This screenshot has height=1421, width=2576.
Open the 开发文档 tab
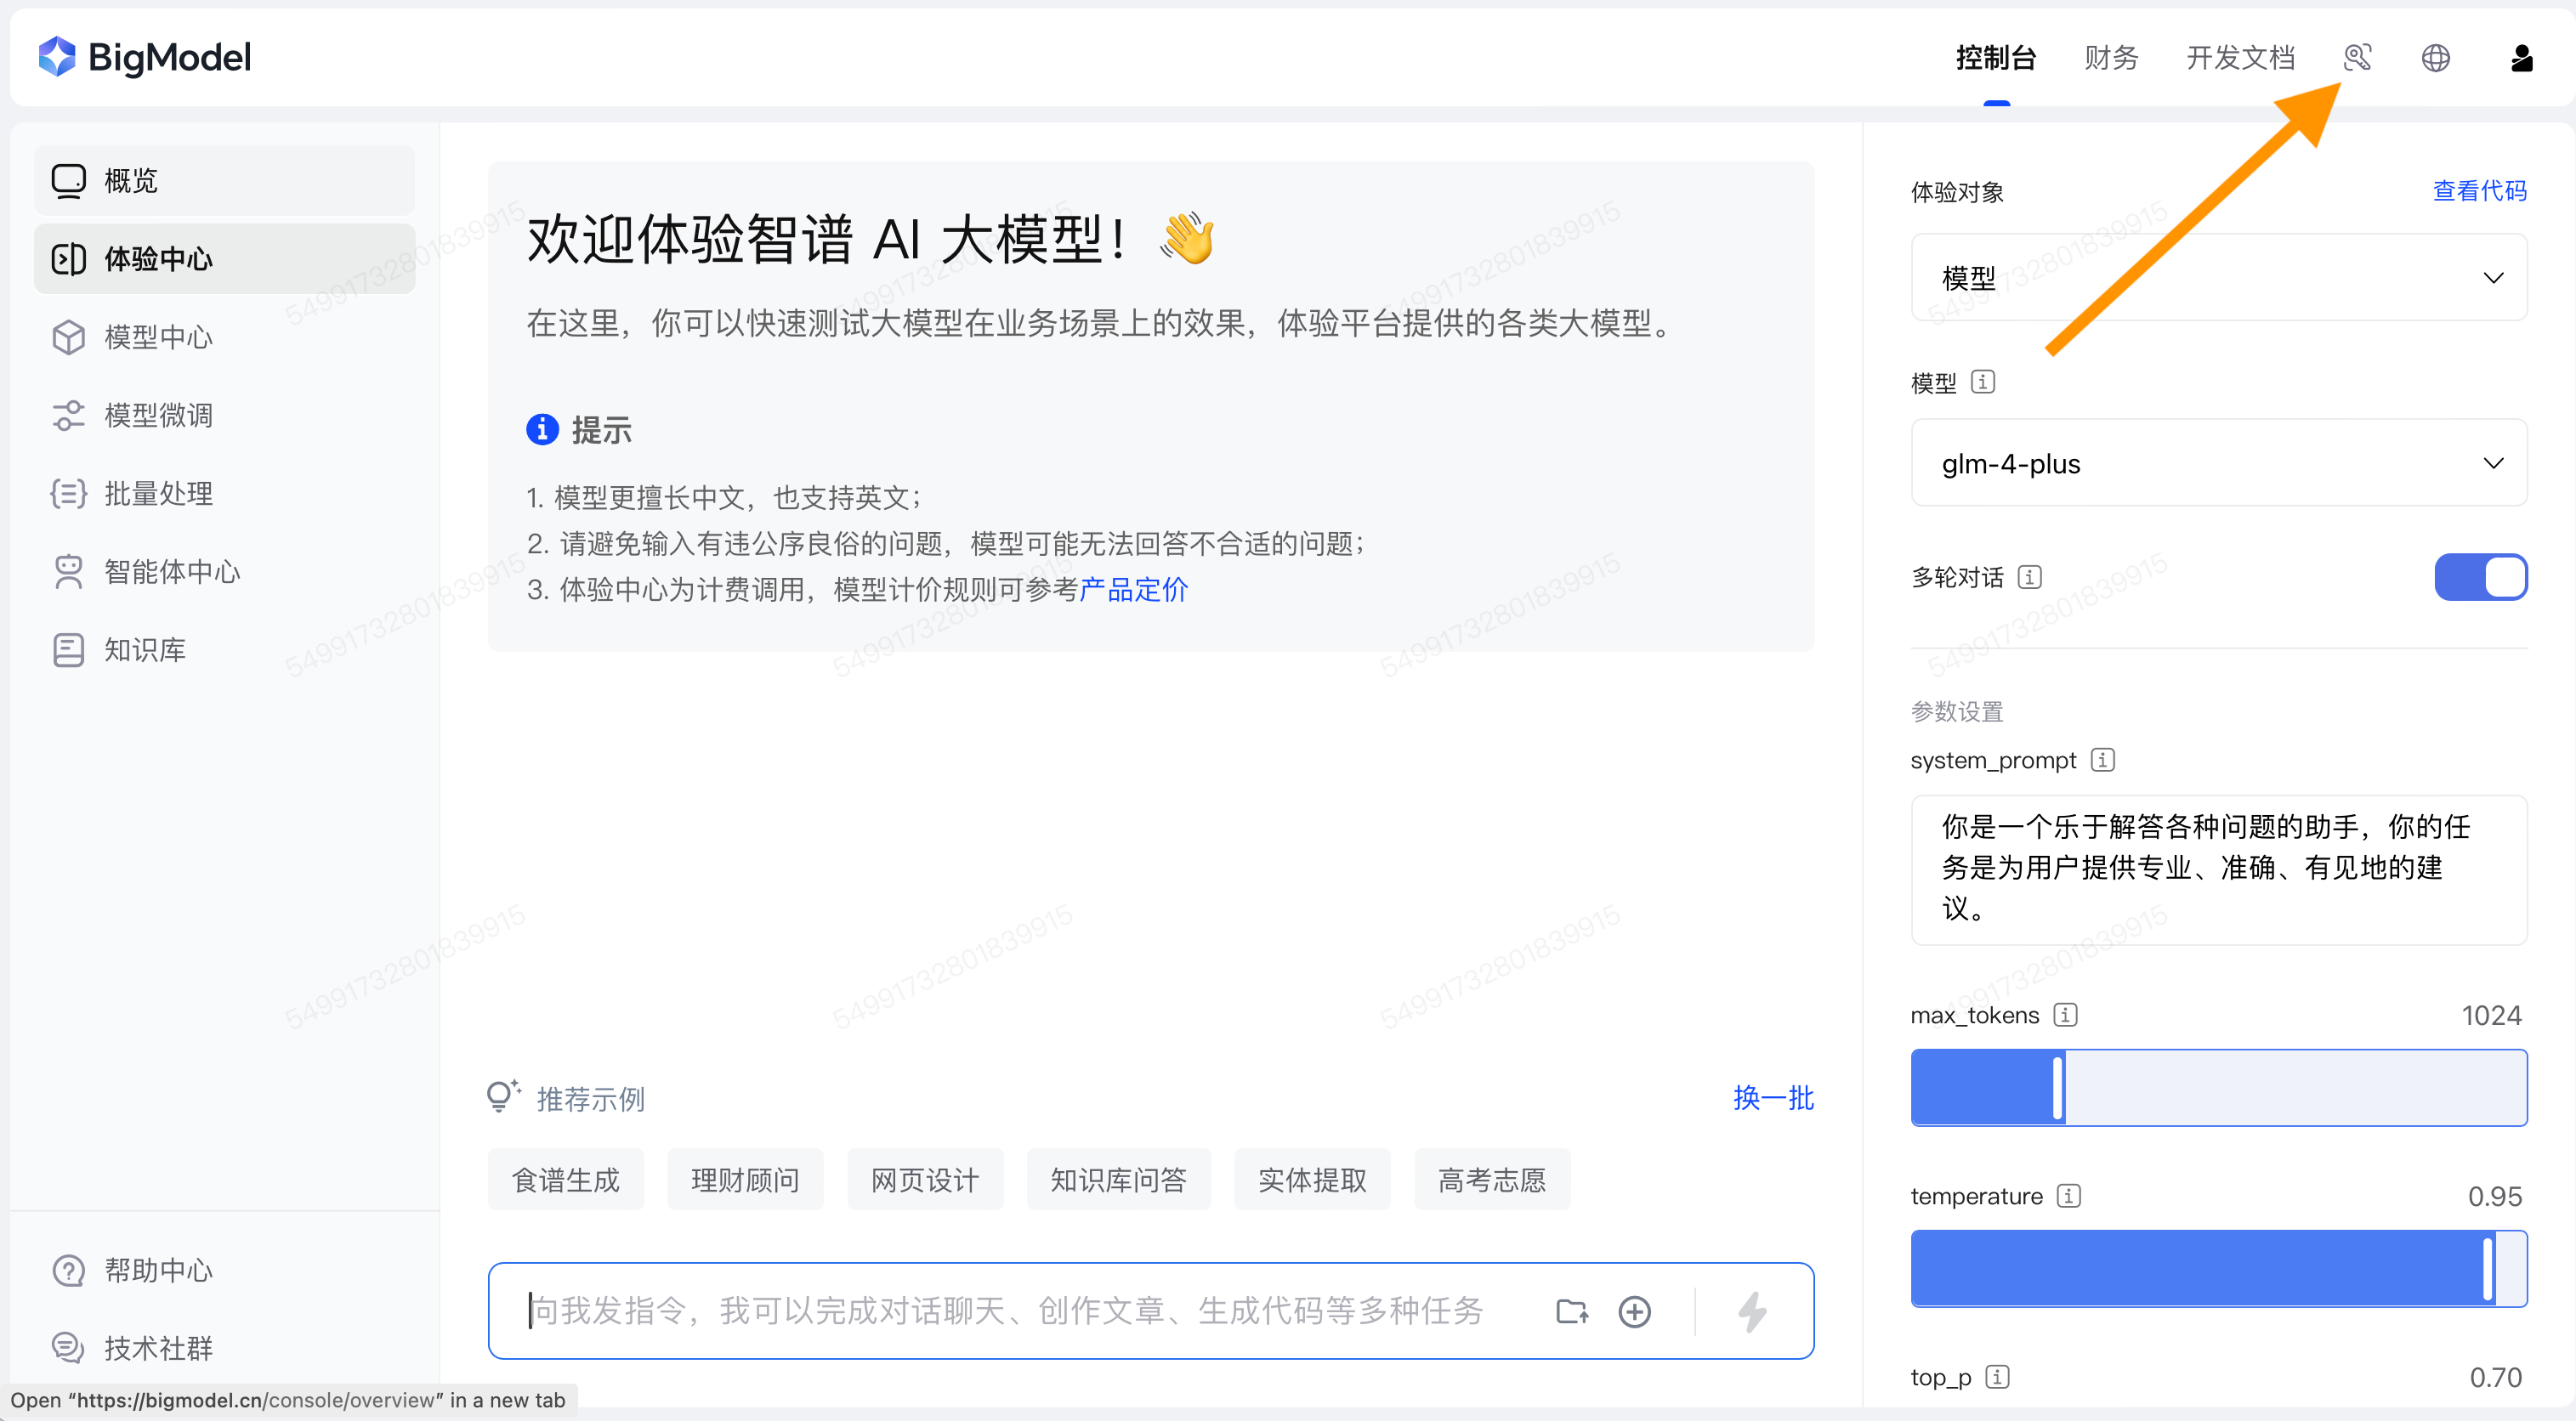pos(2240,57)
